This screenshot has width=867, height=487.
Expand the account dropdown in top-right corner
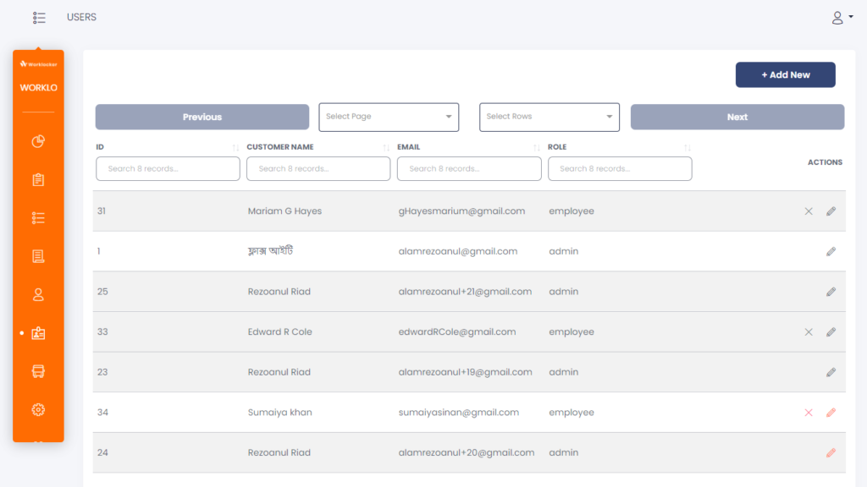pyautogui.click(x=842, y=17)
